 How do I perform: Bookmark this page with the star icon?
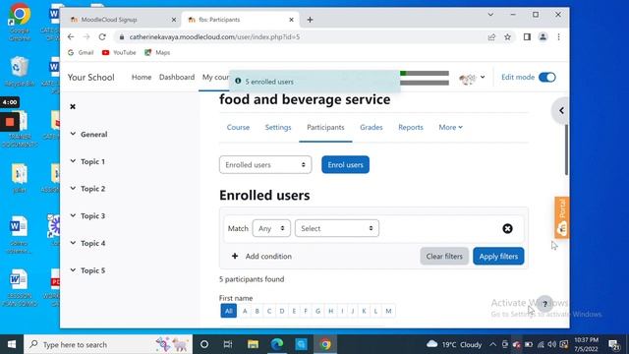(507, 37)
